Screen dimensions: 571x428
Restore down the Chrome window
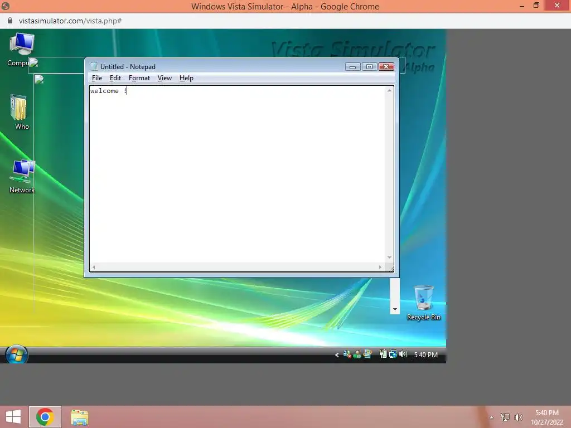click(x=536, y=6)
